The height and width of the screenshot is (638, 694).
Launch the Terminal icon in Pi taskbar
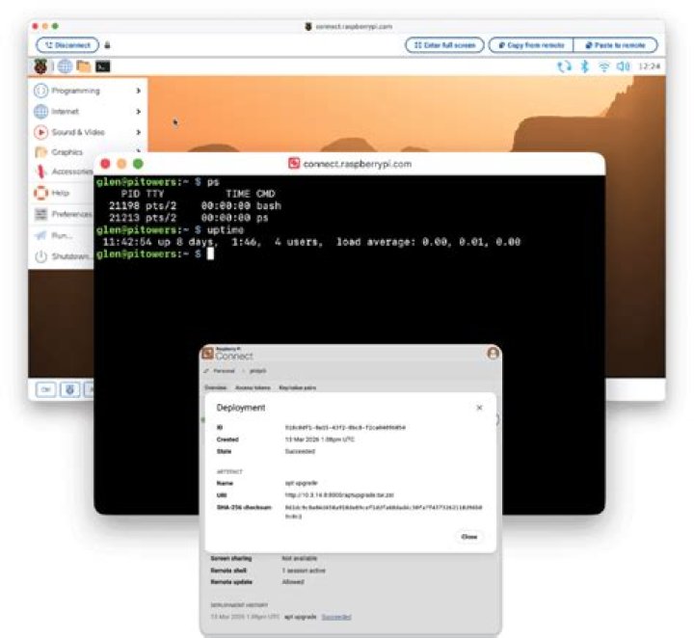103,66
